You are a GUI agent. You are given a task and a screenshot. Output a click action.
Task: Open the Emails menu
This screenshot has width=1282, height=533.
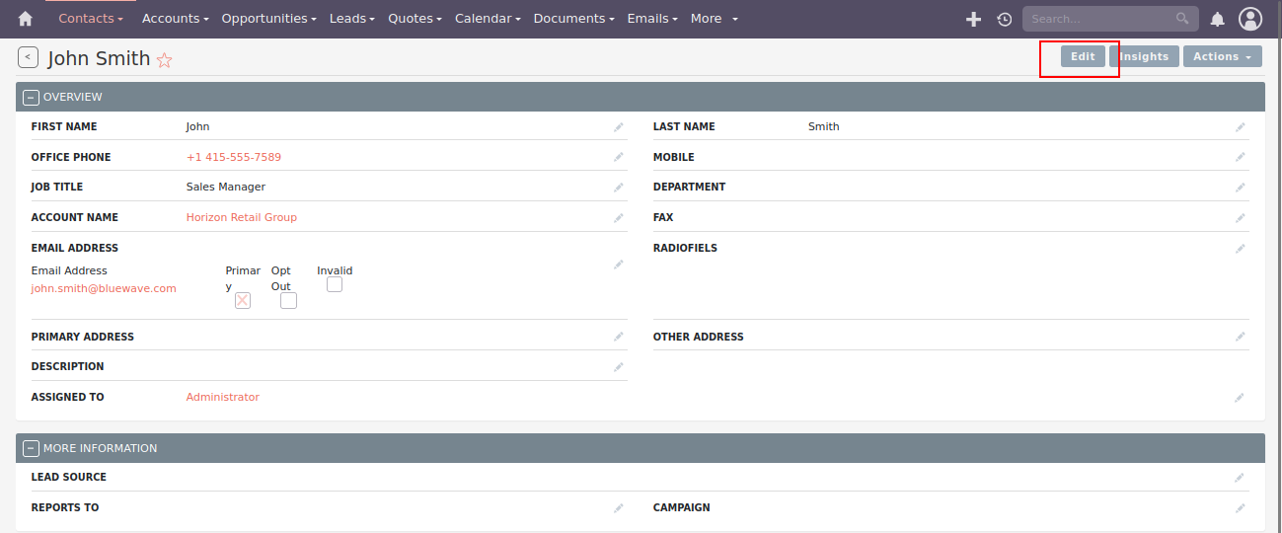tap(653, 19)
